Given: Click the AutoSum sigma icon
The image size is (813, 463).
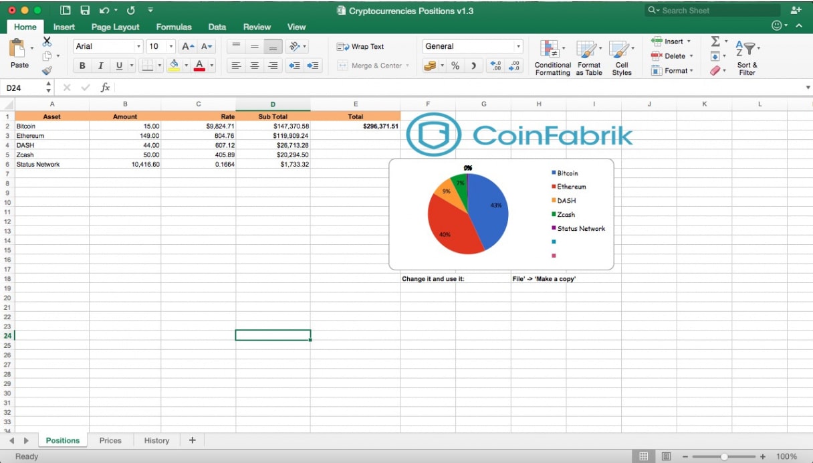Looking at the screenshot, I should pyautogui.click(x=715, y=41).
